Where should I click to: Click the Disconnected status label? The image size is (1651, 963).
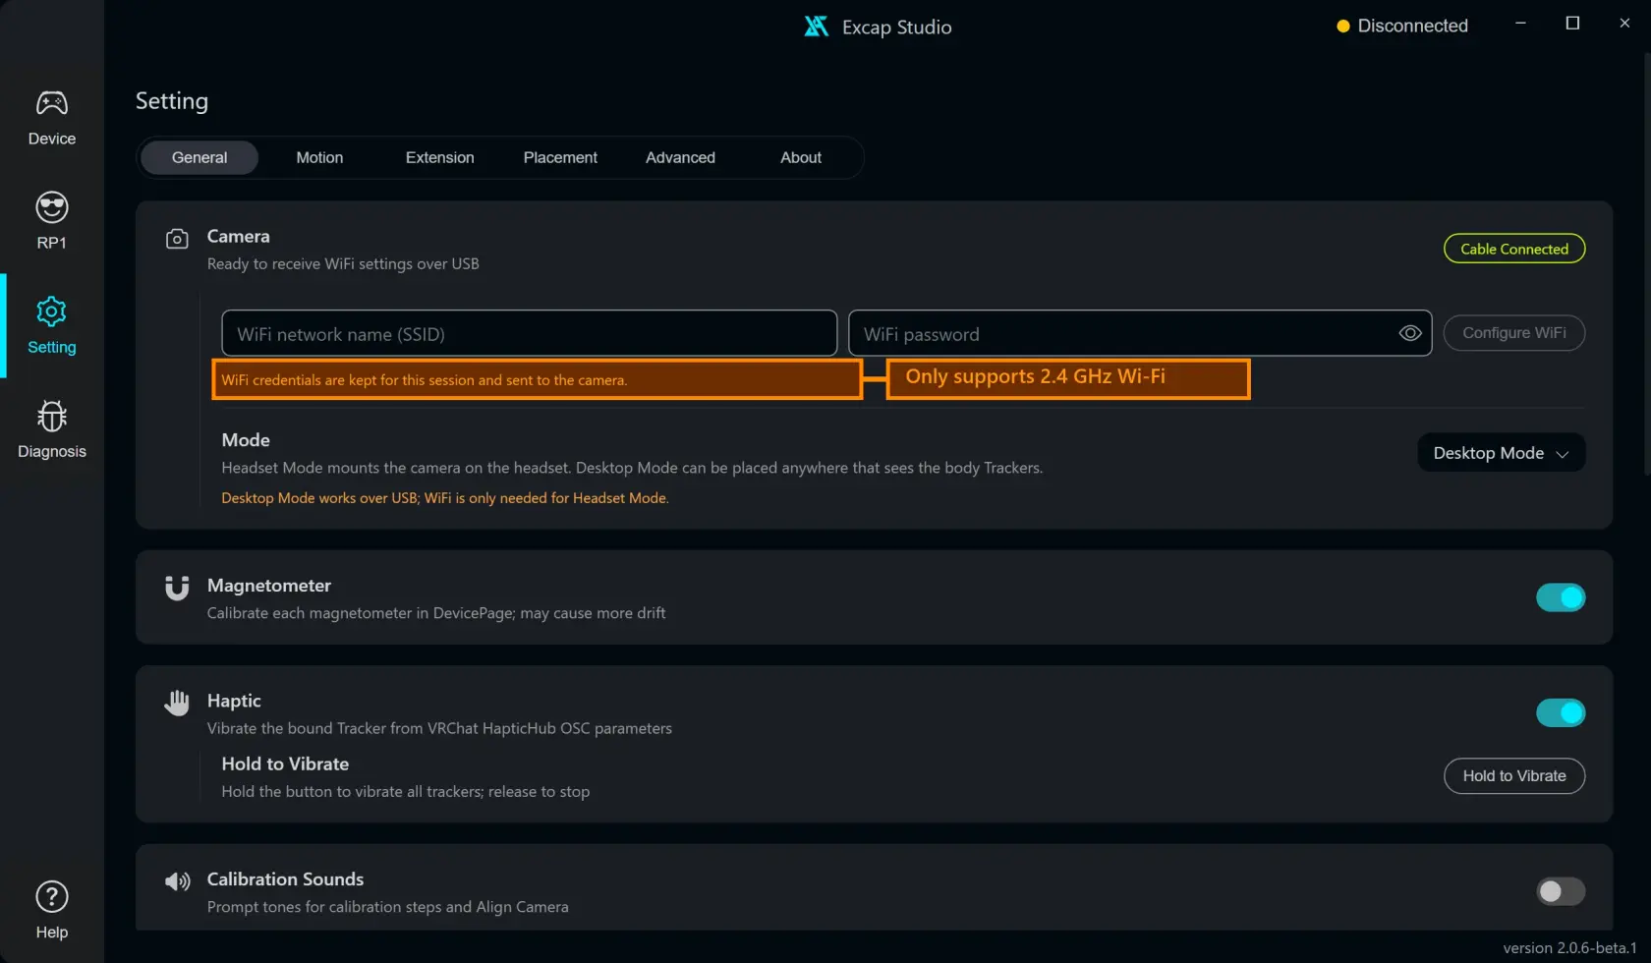click(x=1412, y=27)
